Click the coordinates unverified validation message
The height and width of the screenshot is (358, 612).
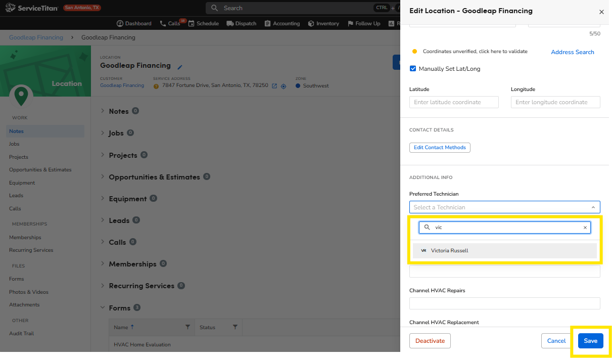(475, 52)
